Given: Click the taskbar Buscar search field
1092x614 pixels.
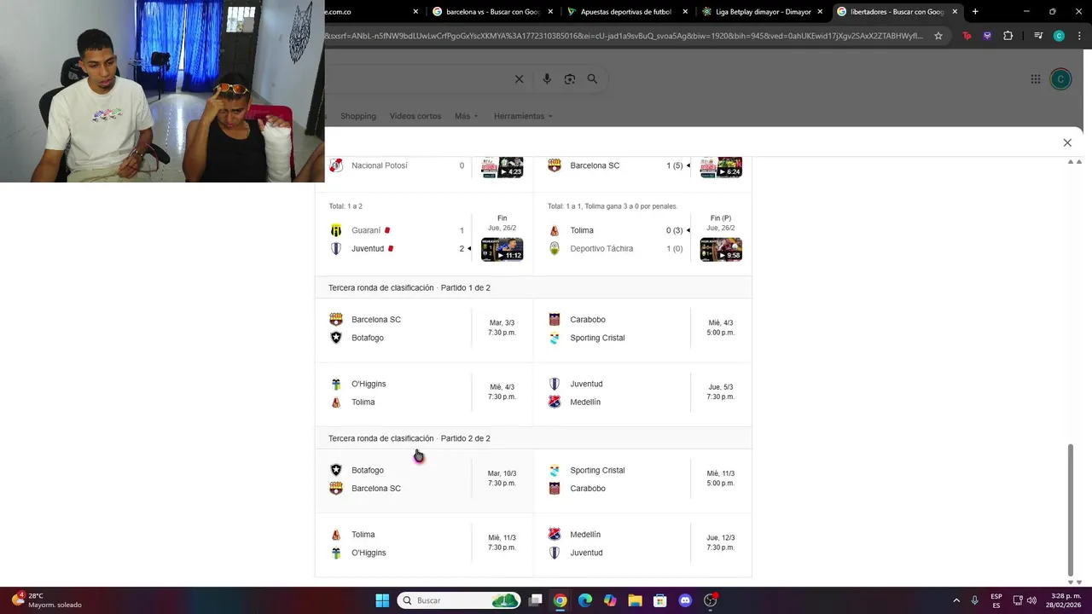Looking at the screenshot, I should [461, 600].
